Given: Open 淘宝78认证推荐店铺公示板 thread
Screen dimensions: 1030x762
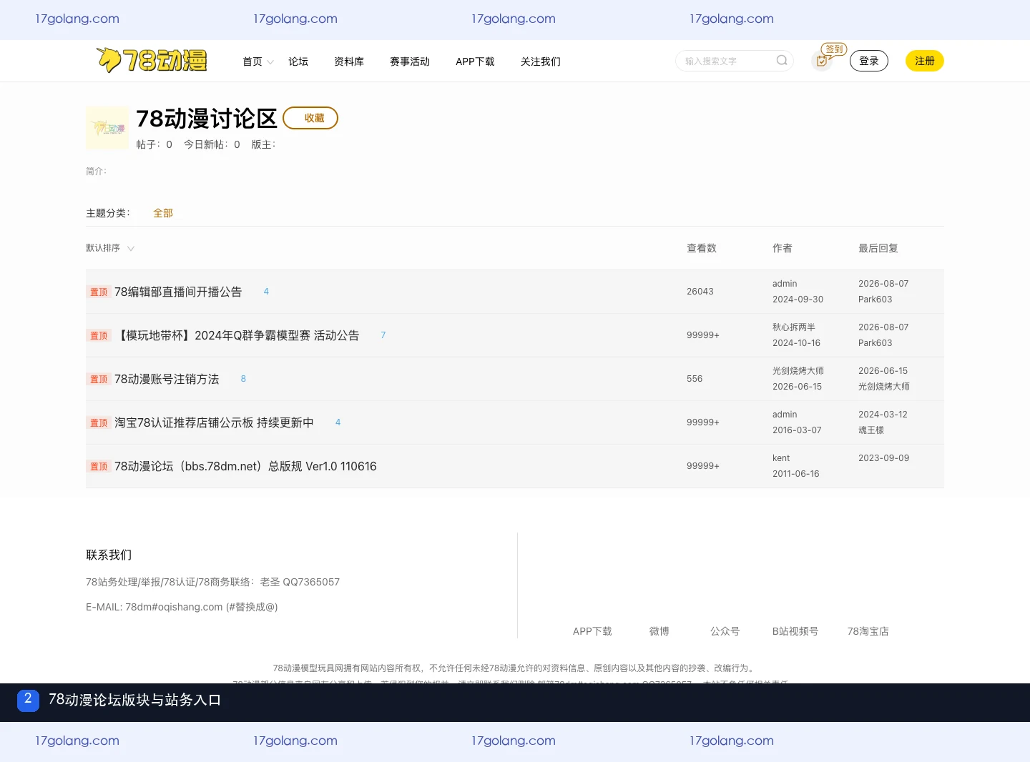Looking at the screenshot, I should coord(214,422).
